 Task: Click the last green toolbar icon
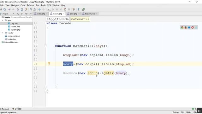pos(83,9)
